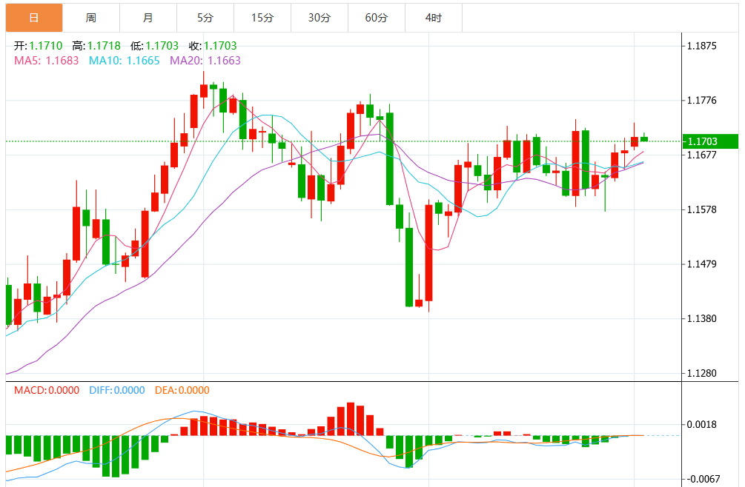
Task: Click the green 1.1703 current price tag
Action: (x=710, y=141)
